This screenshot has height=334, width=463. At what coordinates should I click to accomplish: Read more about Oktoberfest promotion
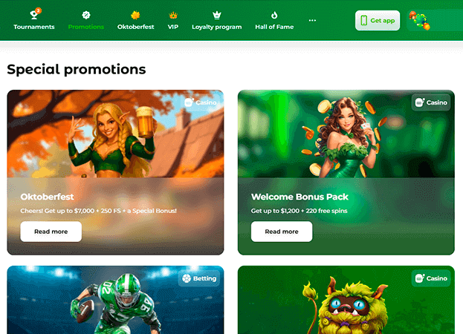click(x=51, y=232)
